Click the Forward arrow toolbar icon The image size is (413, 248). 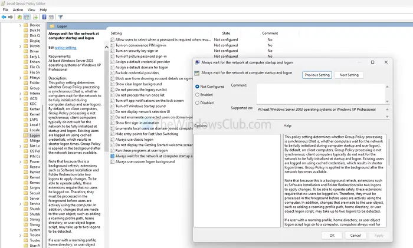(x=11, y=17)
